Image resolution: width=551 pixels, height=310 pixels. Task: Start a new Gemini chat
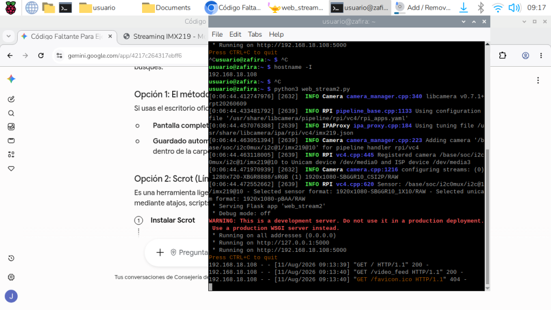tap(11, 99)
